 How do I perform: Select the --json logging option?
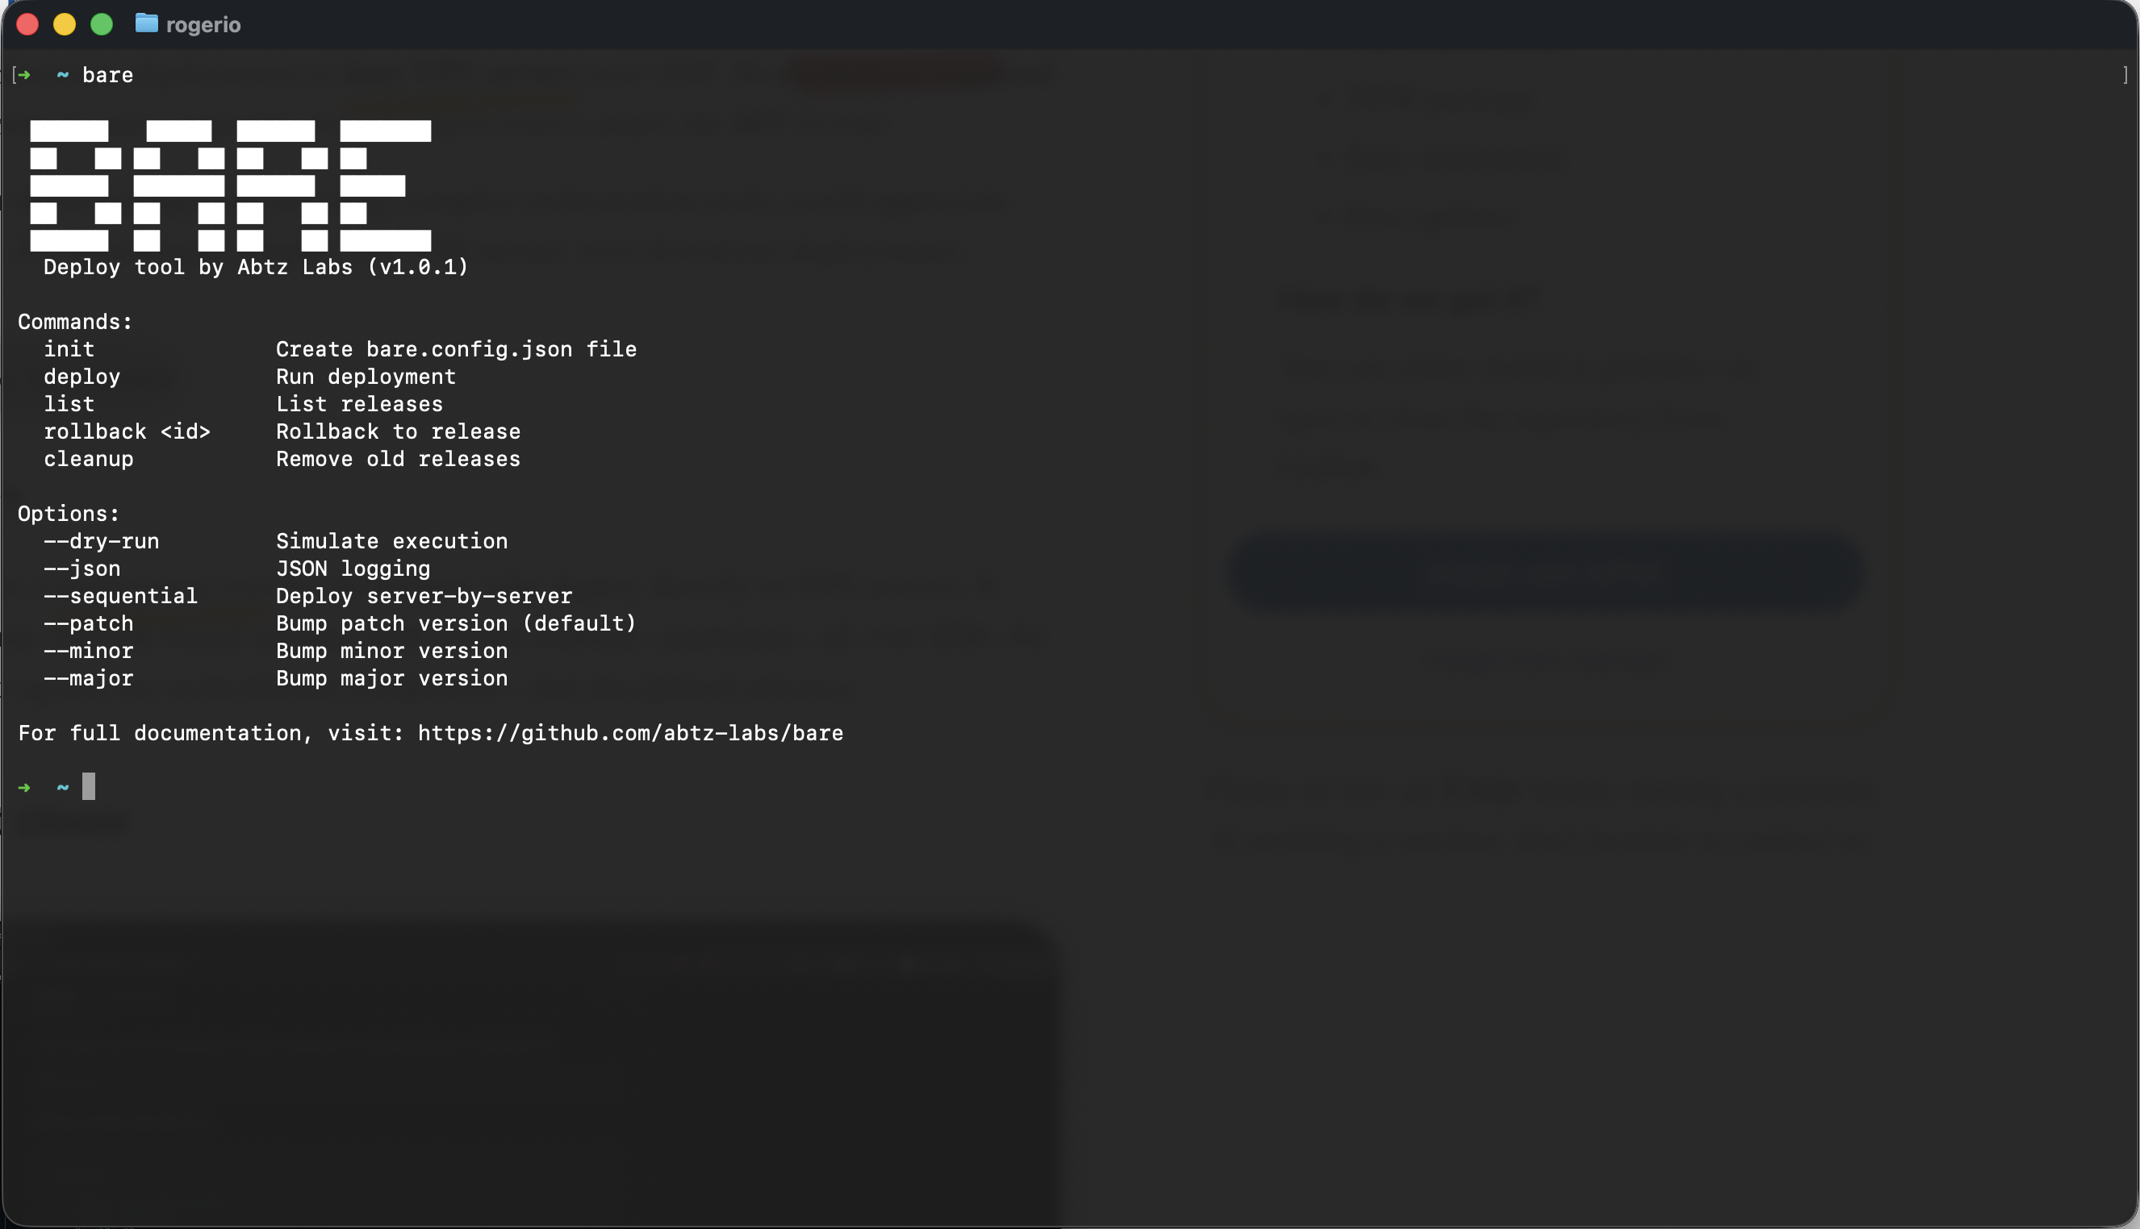coord(82,568)
